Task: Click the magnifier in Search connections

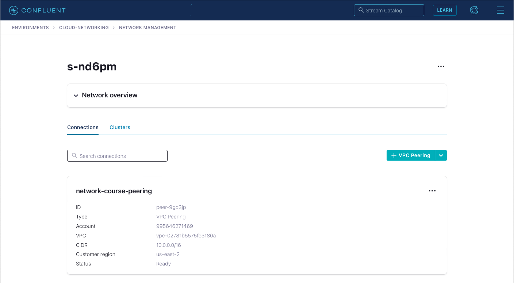Action: coord(74,156)
